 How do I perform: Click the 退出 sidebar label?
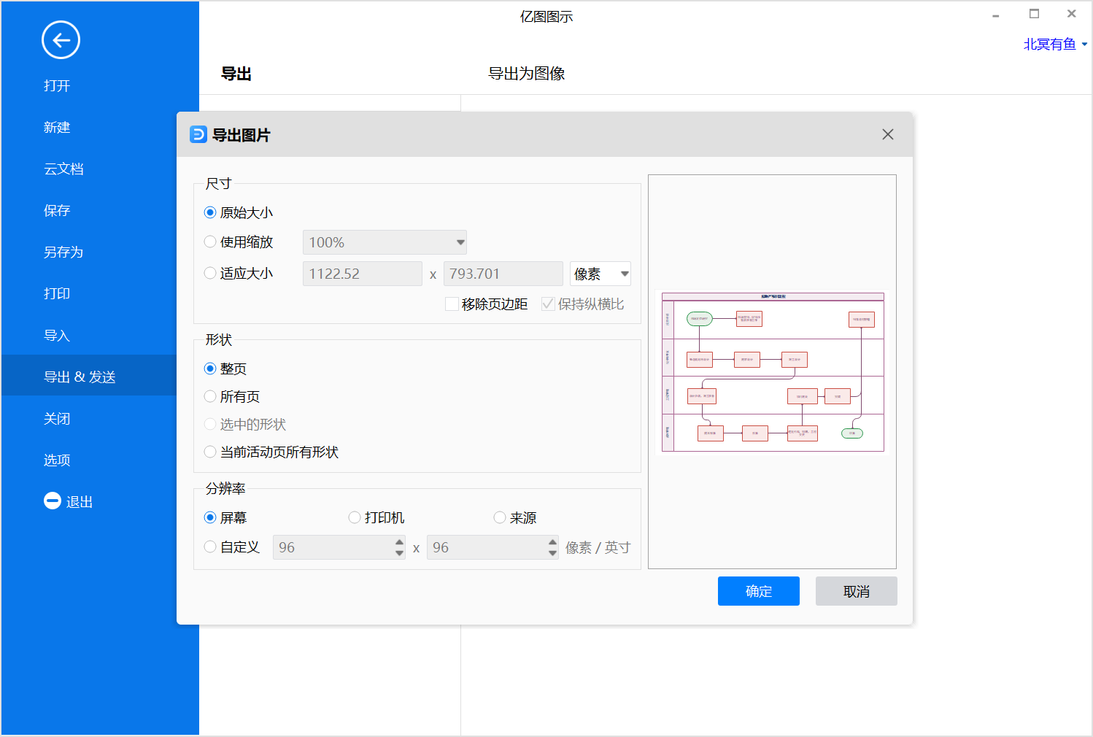80,502
